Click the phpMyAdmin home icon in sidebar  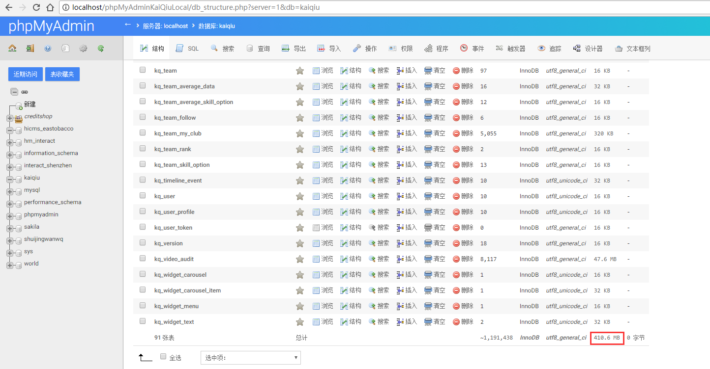pyautogui.click(x=12, y=48)
